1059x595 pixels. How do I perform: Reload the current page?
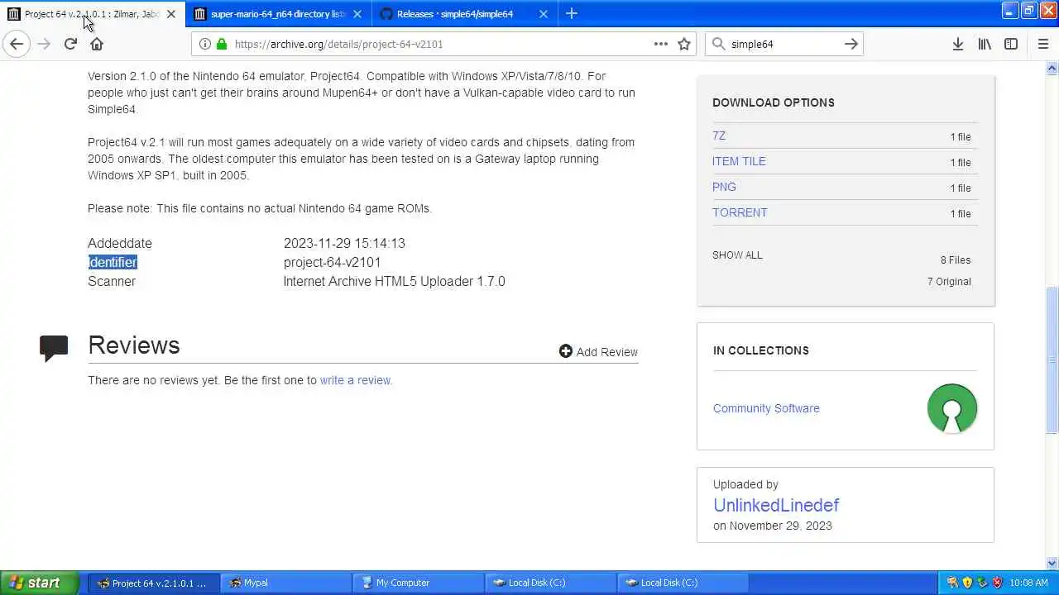coord(70,44)
